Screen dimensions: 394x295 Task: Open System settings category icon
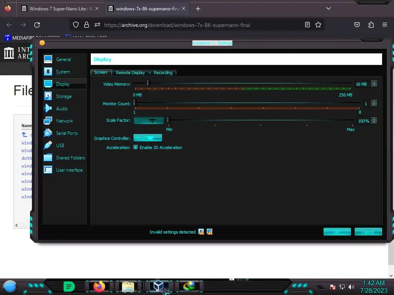(48, 71)
